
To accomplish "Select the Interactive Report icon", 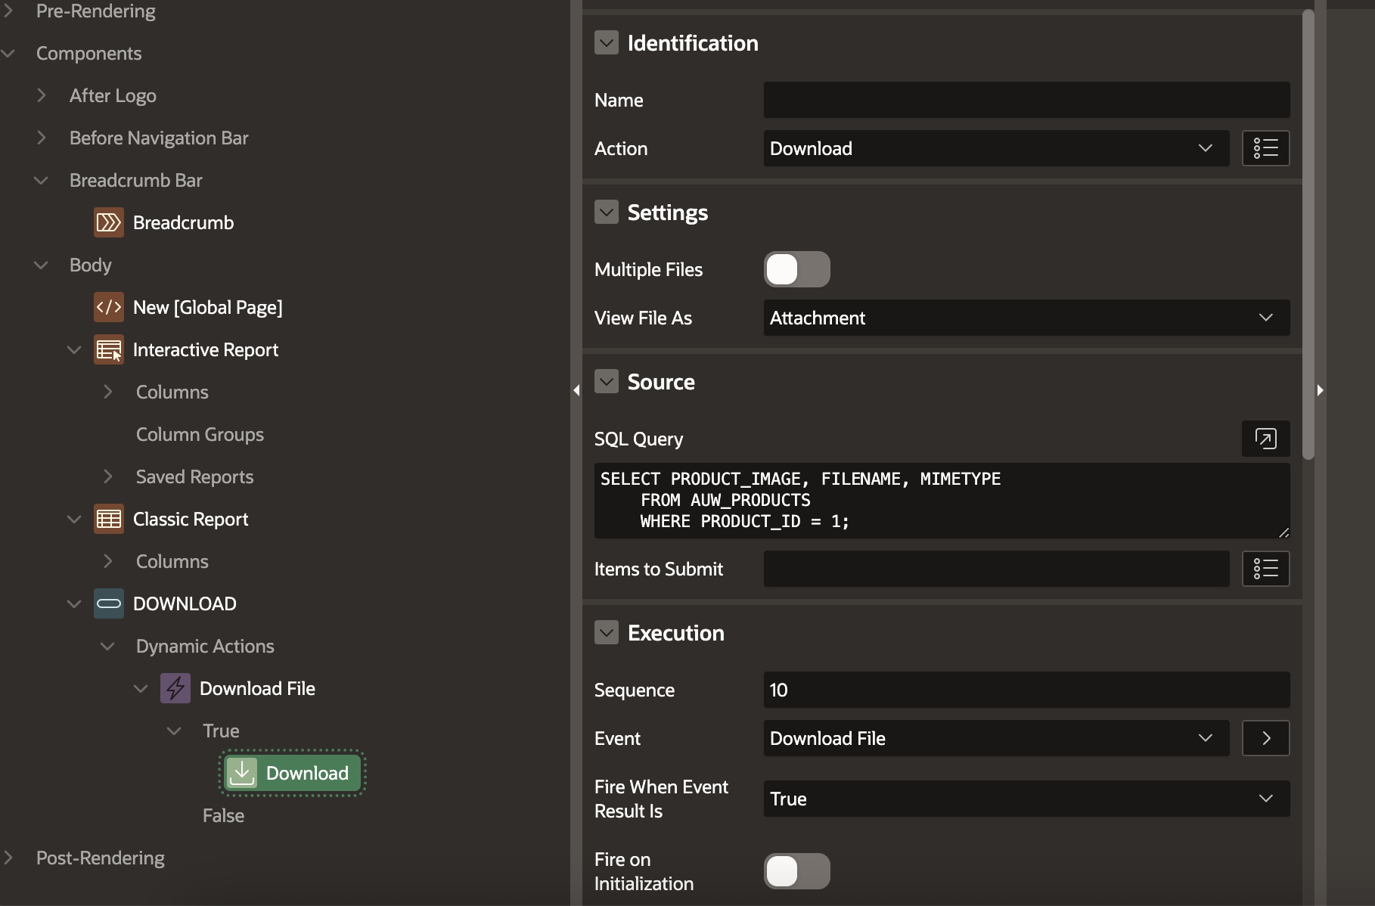I will (x=108, y=349).
